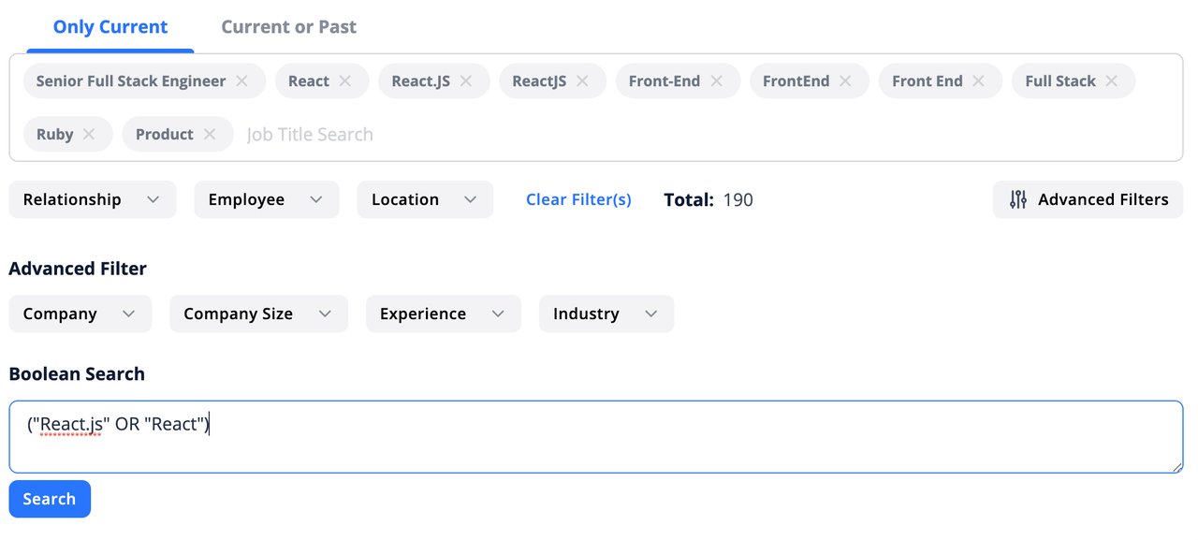Remove the Full Stack tag
This screenshot has width=1198, height=540.
click(x=1111, y=81)
